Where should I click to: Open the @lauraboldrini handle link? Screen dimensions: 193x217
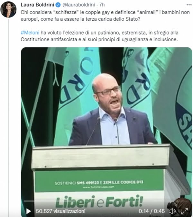point(79,5)
